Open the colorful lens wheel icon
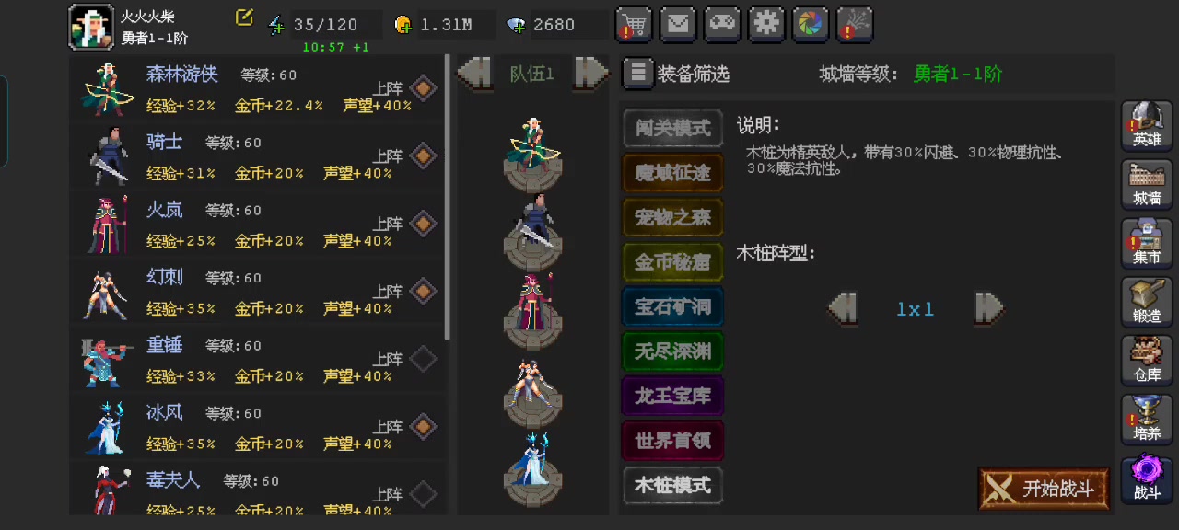This screenshot has height=530, width=1179. [x=811, y=24]
